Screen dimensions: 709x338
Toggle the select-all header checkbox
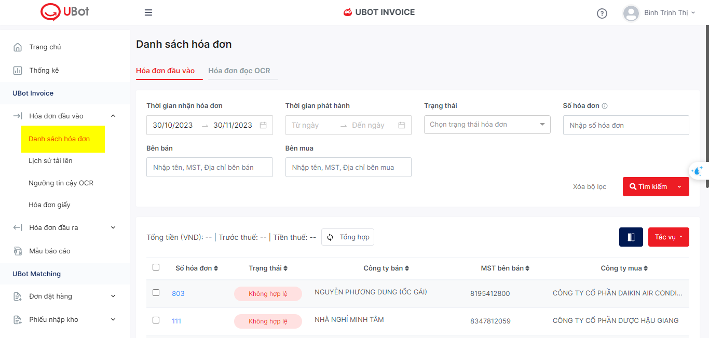(x=156, y=267)
